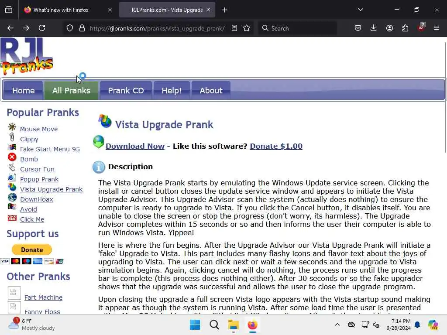Open Vista Upgrade Prank sidebar link
Screen dimensions: 447x335
tap(52, 189)
